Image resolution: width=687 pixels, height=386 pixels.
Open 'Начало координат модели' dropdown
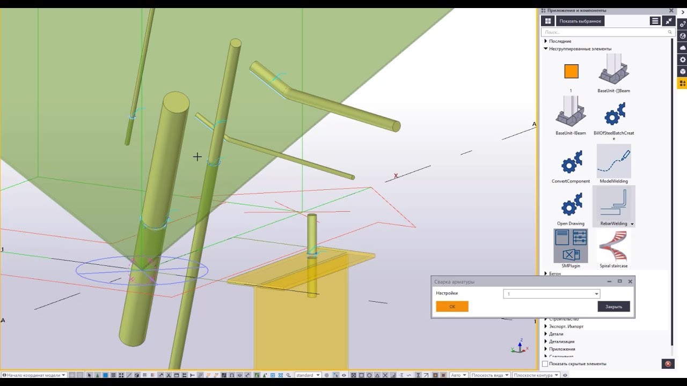coord(34,375)
